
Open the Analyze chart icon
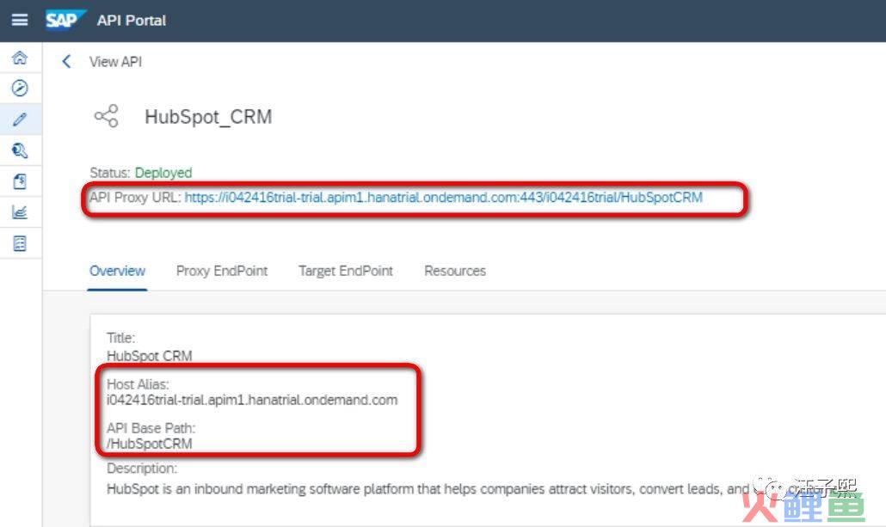[x=20, y=212]
